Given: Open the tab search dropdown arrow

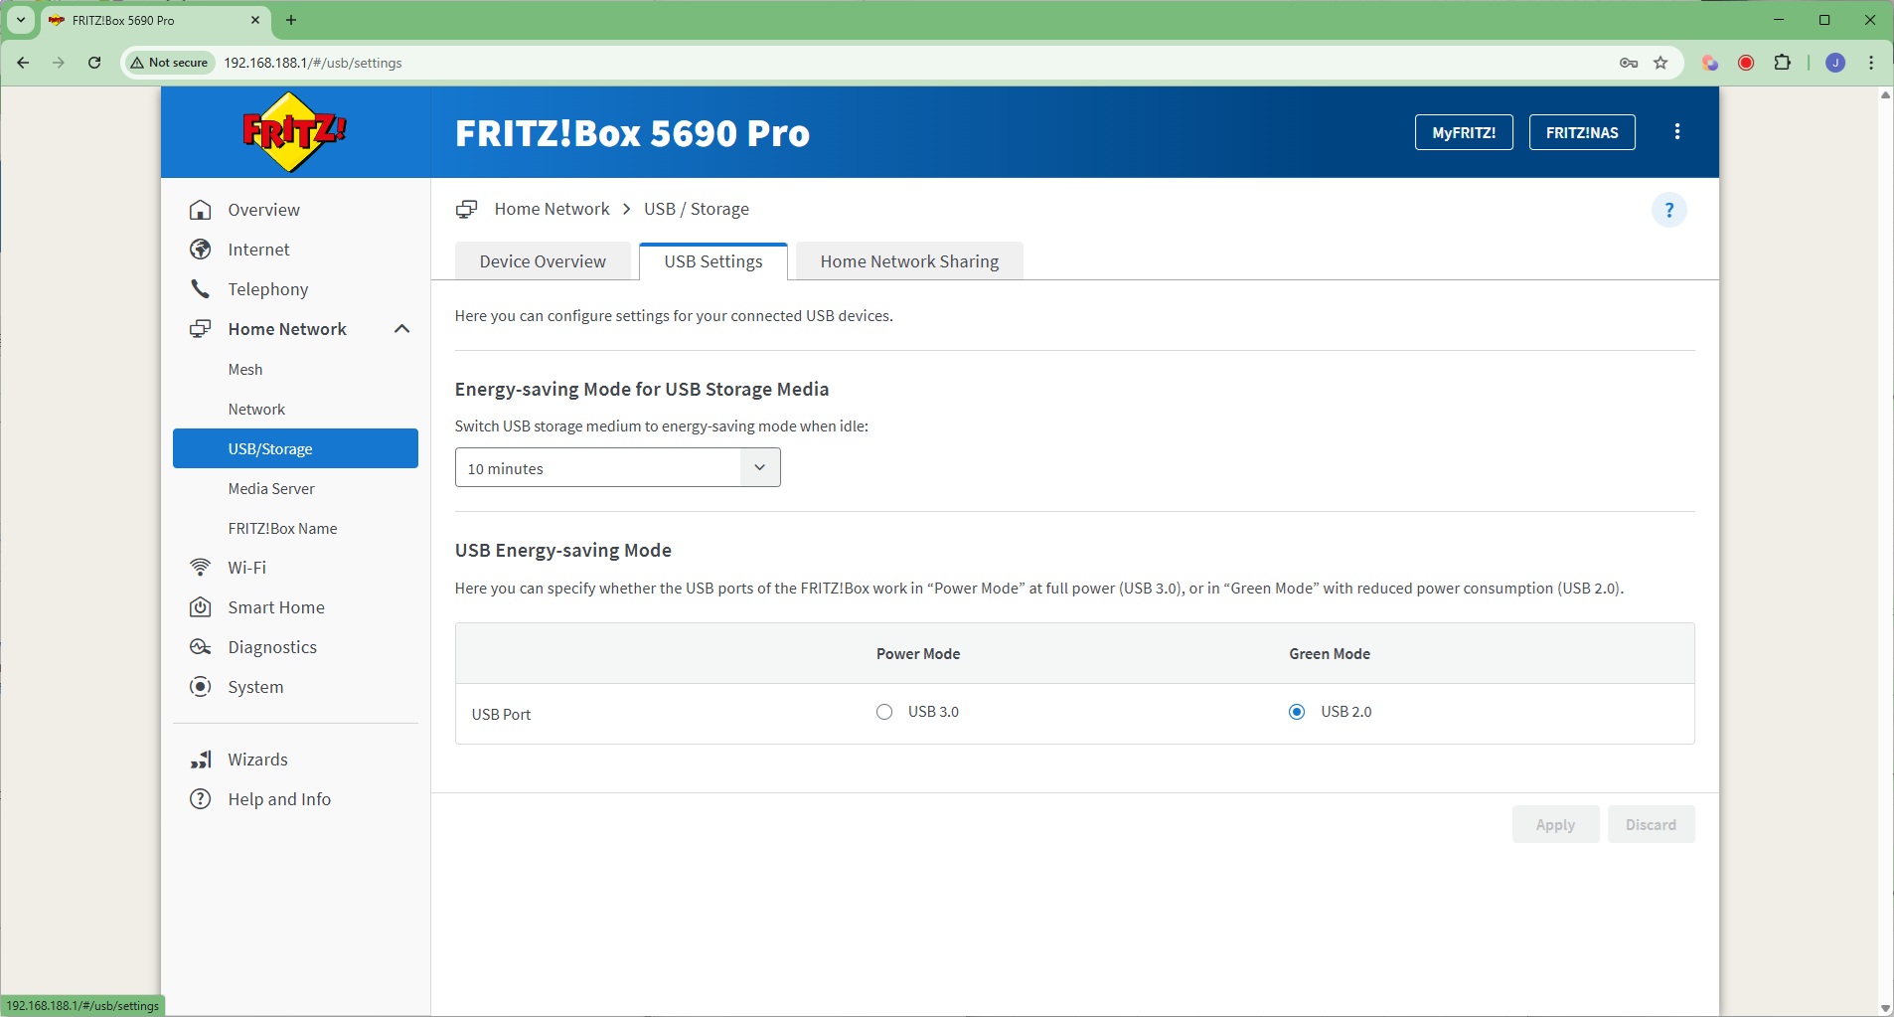Looking at the screenshot, I should click(x=21, y=20).
